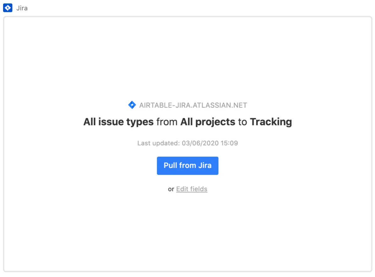Screen dimensions: 375x277
Task: Click the Jira title text in the header
Action: (22, 8)
